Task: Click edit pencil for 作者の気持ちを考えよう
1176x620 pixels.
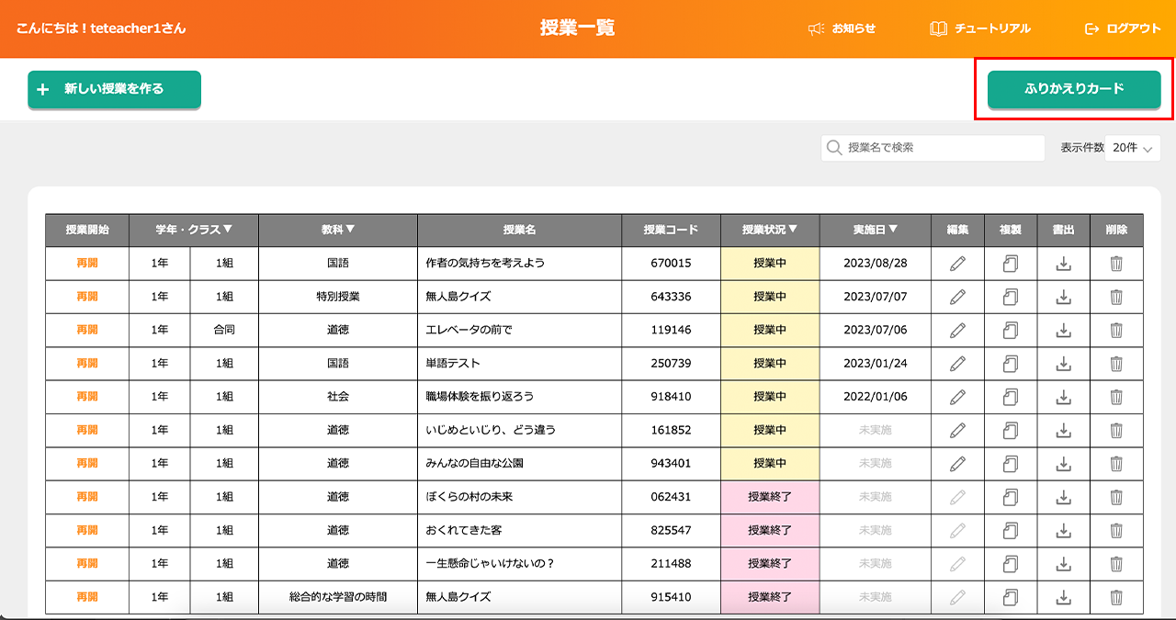Action: tap(957, 264)
